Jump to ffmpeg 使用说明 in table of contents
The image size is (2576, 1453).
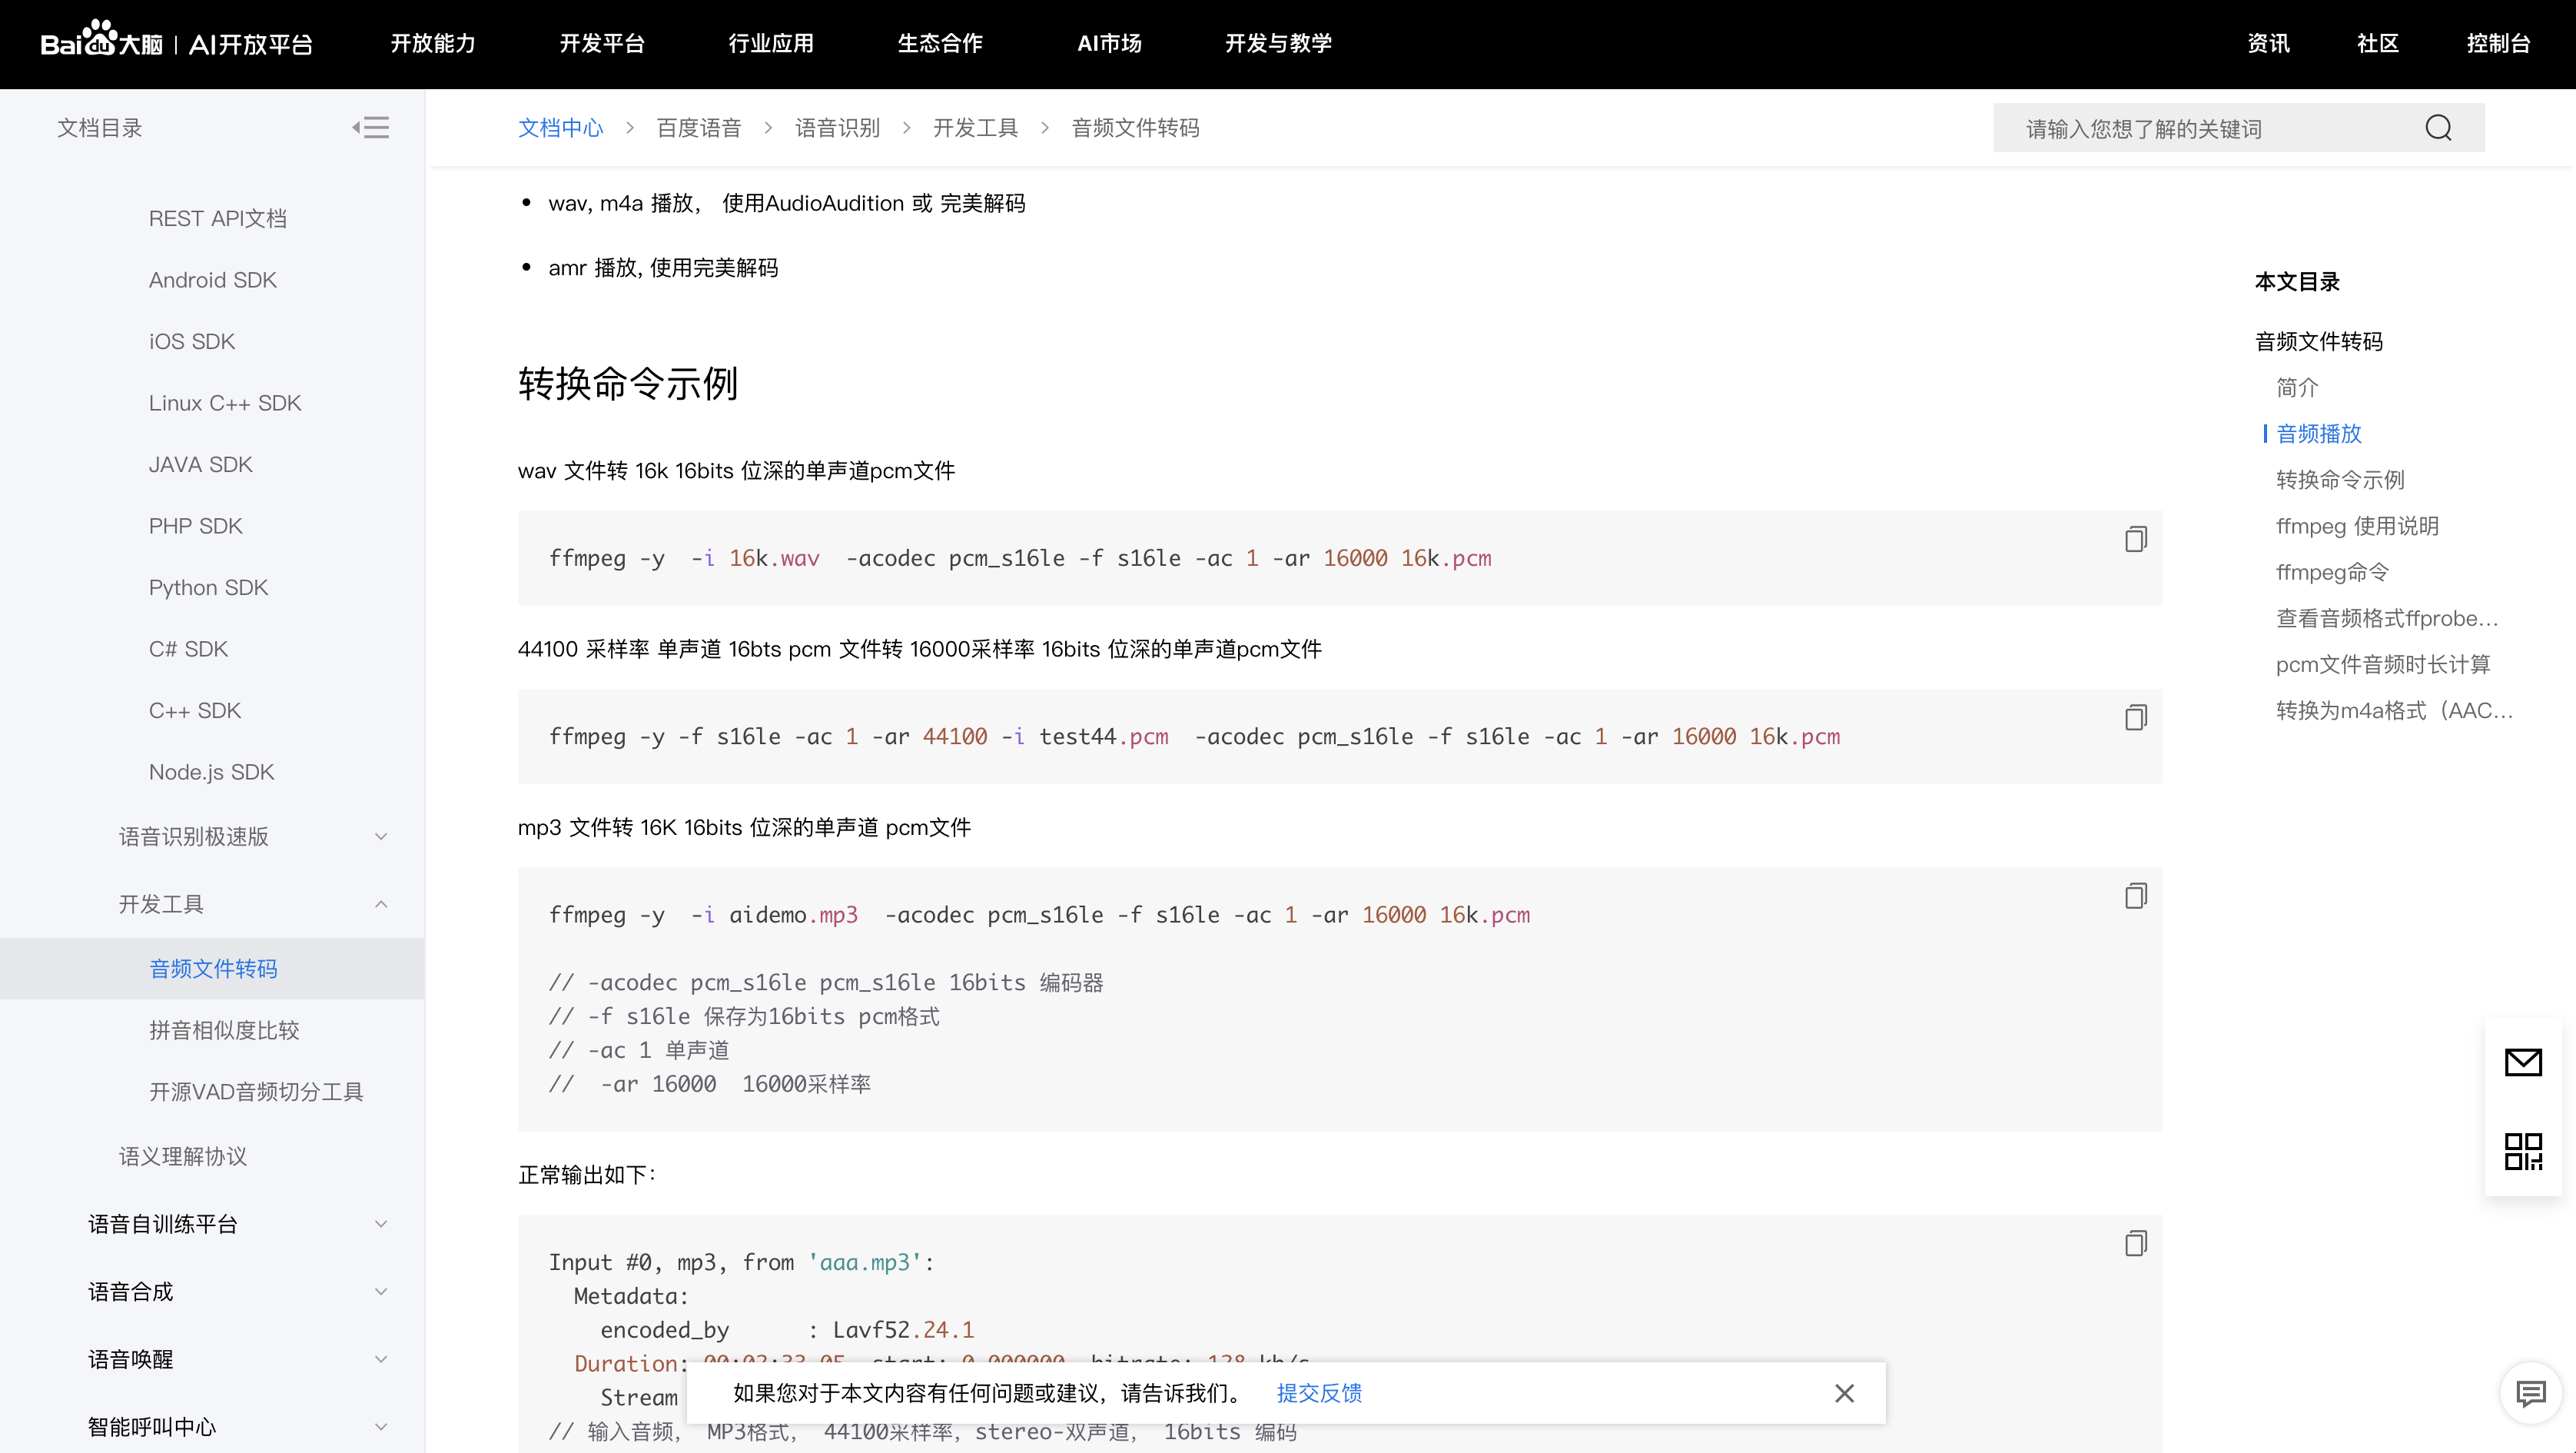coord(2356,527)
